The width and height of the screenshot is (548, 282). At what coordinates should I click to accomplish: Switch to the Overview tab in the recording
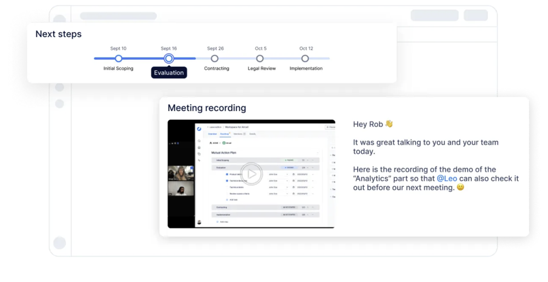pos(213,134)
